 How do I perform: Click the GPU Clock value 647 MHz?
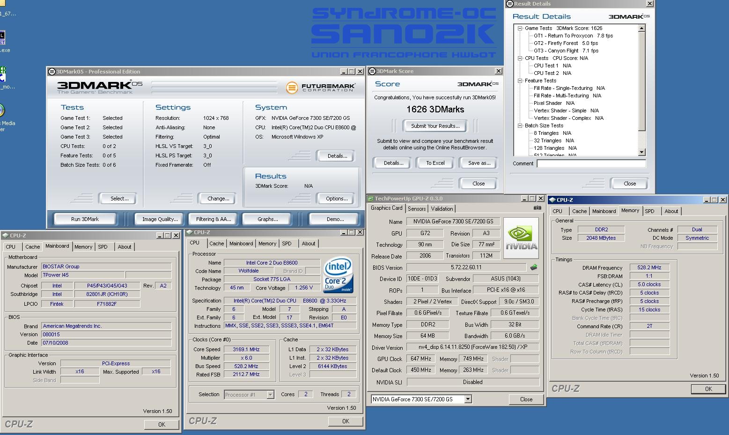tap(420, 359)
